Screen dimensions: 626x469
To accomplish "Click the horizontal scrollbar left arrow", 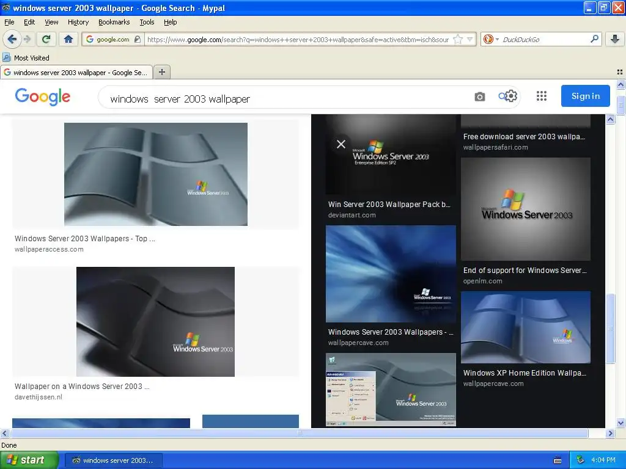I will 4,433.
